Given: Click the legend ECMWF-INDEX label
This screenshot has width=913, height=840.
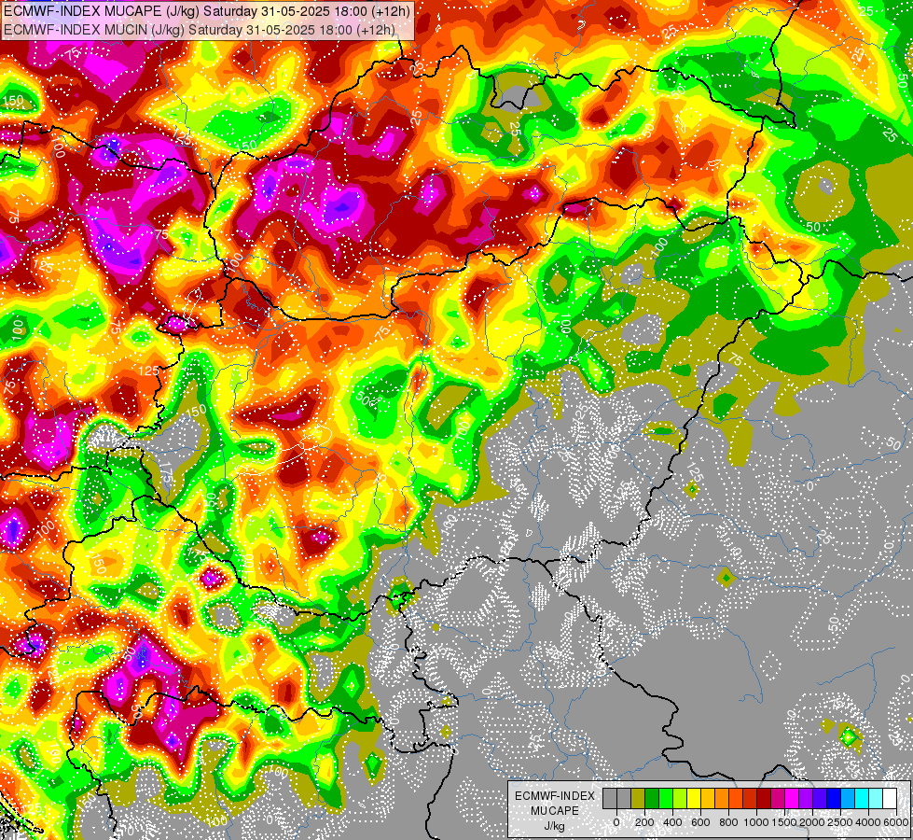Looking at the screenshot, I should pos(555,796).
